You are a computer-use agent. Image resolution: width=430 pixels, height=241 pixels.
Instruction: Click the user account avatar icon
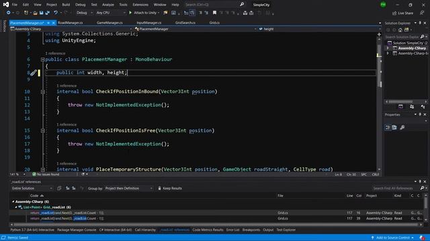[x=383, y=5]
